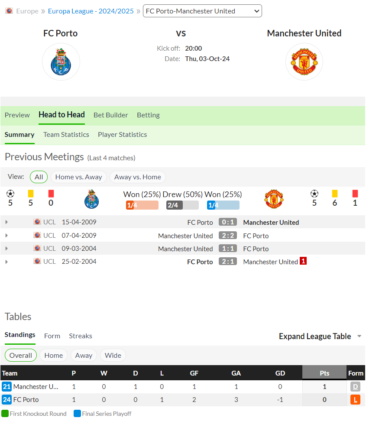Screen dimensions: 366x421
Task: Click the Drew 2/4 progress bar
Action: (182, 205)
